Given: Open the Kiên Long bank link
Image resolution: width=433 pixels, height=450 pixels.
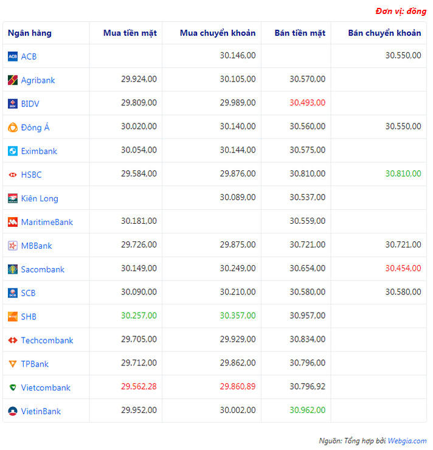Looking at the screenshot, I should 40,199.
